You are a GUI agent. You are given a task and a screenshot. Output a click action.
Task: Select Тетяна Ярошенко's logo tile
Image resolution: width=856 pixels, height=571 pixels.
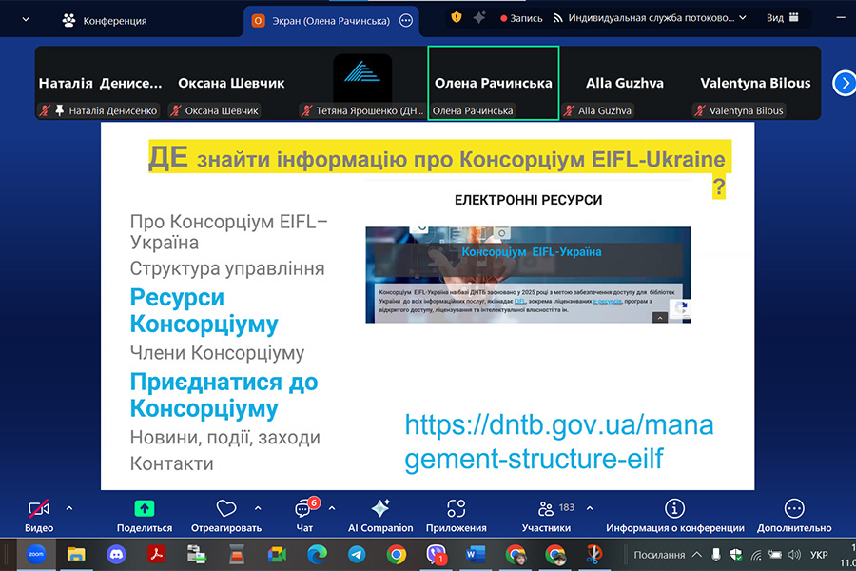[x=362, y=83]
